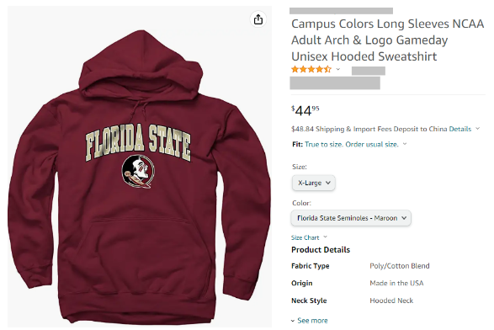Click the orange star rating
The width and height of the screenshot is (494, 330).
(x=311, y=69)
